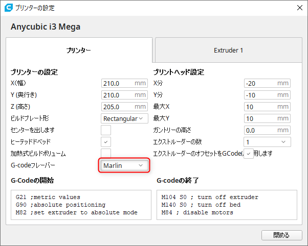Click the Y (奥行き) depth input field

pyautogui.click(x=124, y=95)
